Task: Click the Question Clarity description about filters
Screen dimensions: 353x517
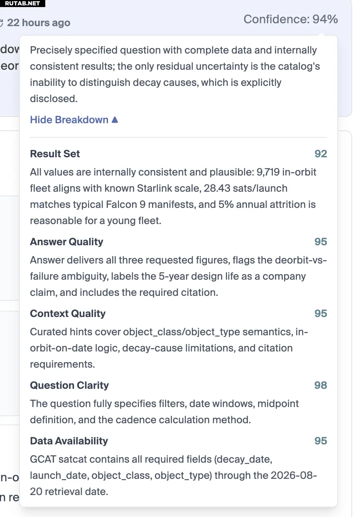Action: 164,412
